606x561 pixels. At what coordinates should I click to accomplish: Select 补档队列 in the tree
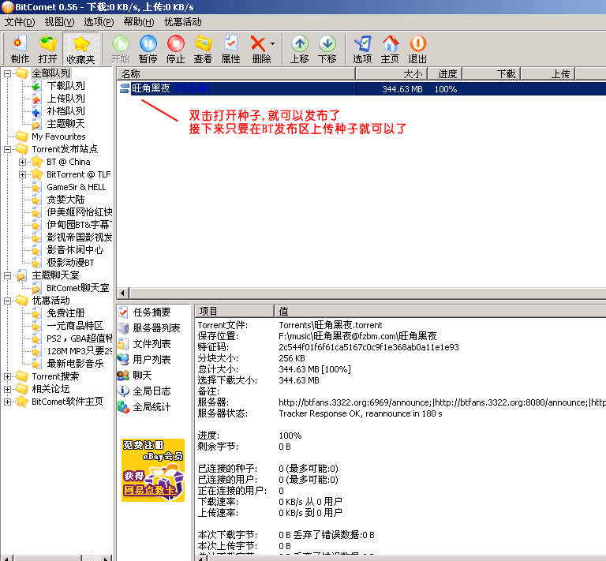pos(65,111)
